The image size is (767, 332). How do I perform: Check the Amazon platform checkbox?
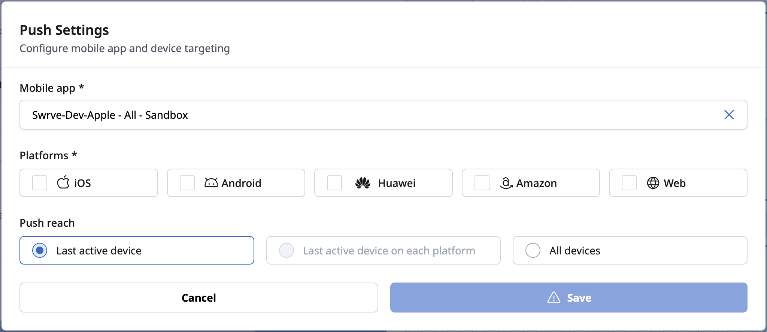click(x=482, y=183)
